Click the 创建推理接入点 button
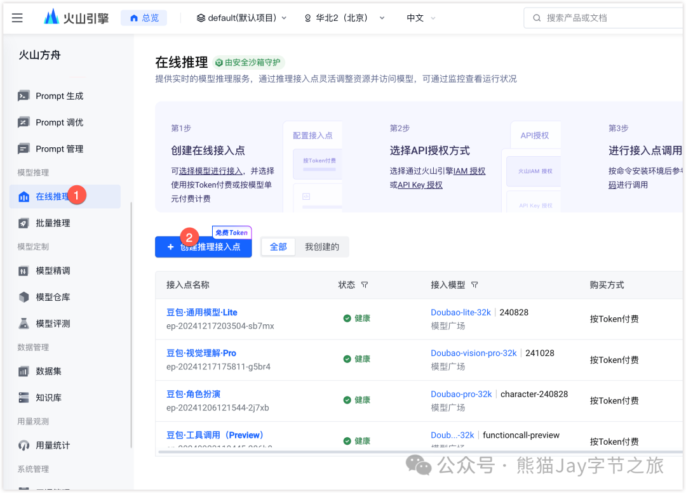 (x=203, y=247)
